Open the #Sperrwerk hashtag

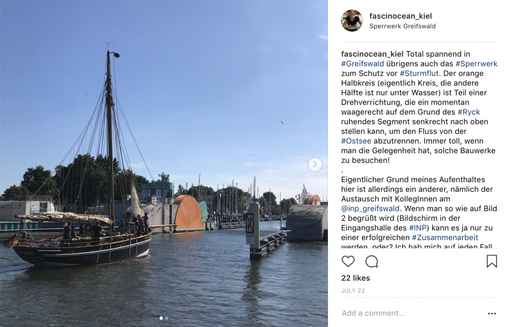(476, 63)
